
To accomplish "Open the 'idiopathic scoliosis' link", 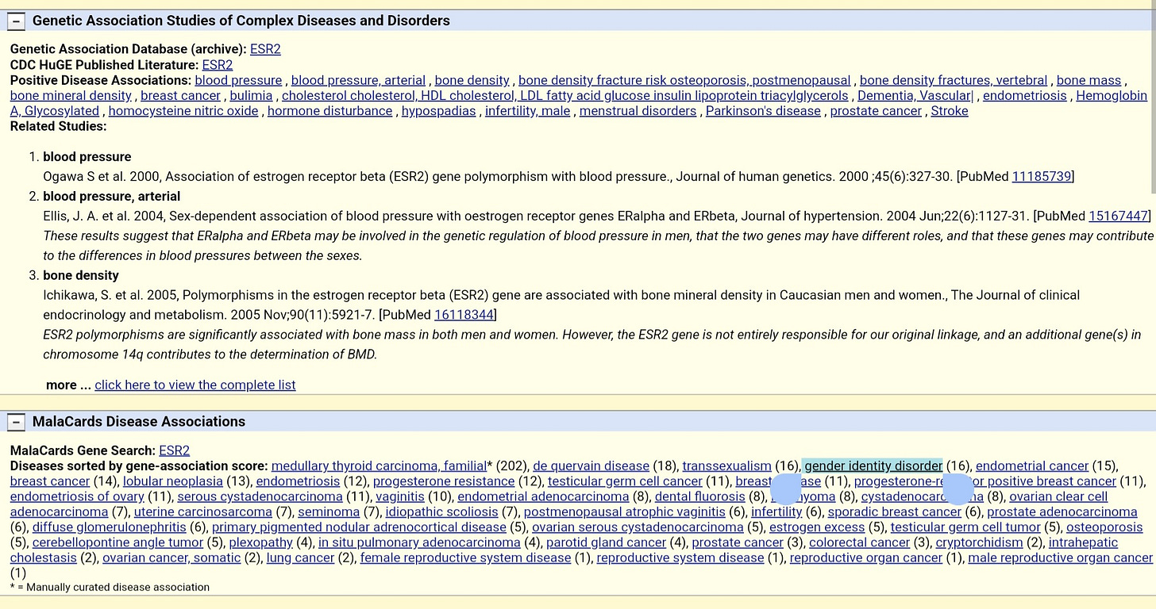I will pyautogui.click(x=441, y=512).
